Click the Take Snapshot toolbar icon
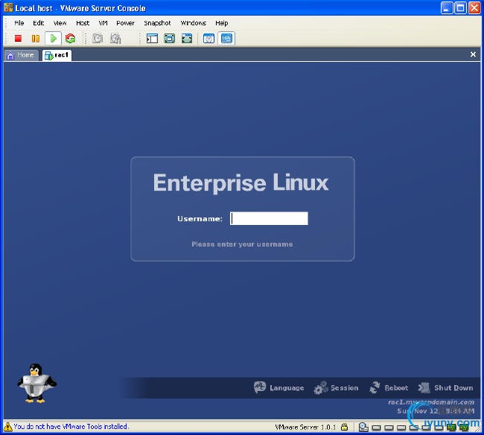 pyautogui.click(x=98, y=39)
